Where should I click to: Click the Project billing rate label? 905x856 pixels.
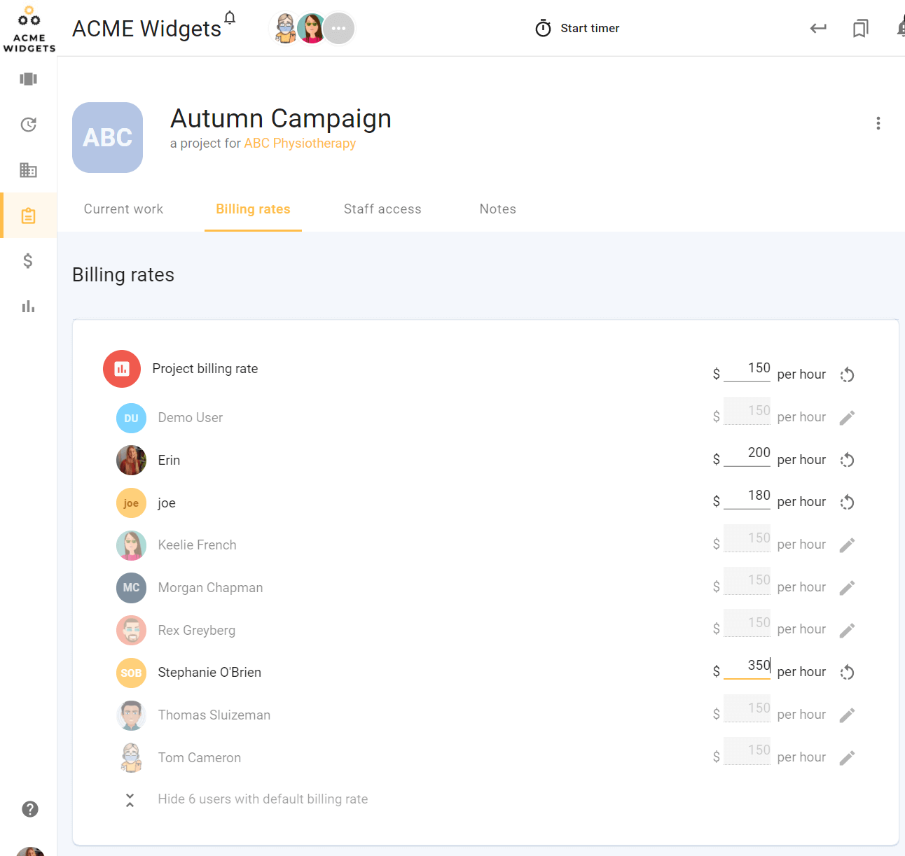(205, 369)
